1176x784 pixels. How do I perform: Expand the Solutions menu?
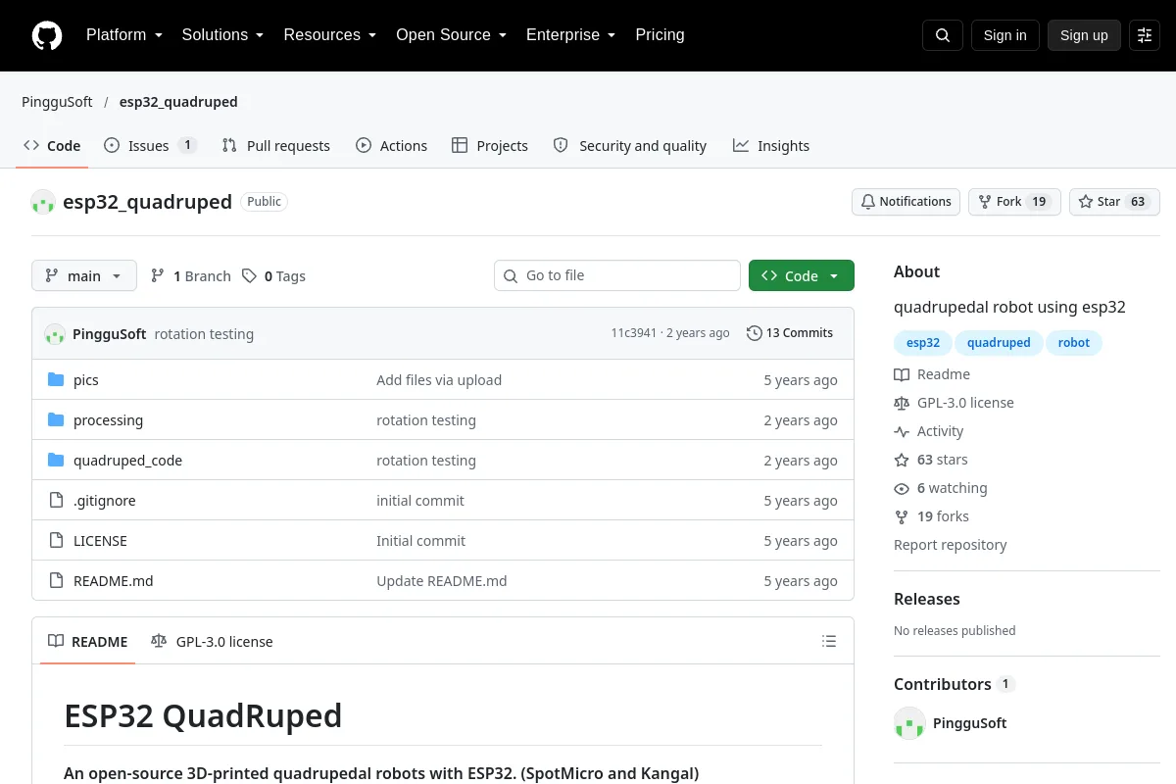pyautogui.click(x=223, y=35)
